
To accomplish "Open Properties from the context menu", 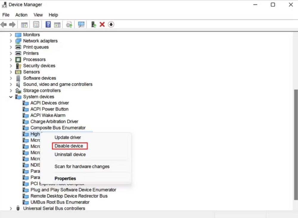I will coord(65,179).
